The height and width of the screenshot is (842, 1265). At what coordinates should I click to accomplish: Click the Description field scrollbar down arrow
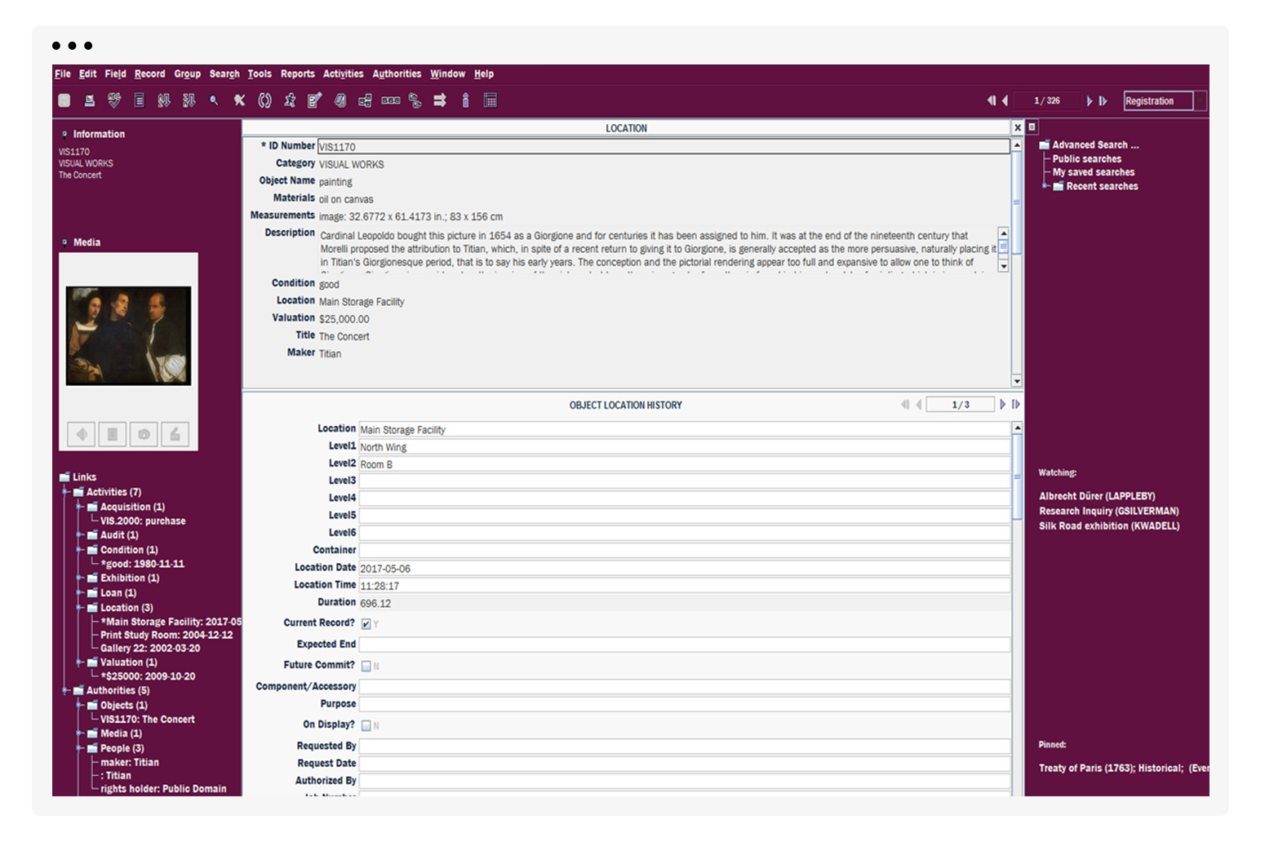pos(1003,266)
